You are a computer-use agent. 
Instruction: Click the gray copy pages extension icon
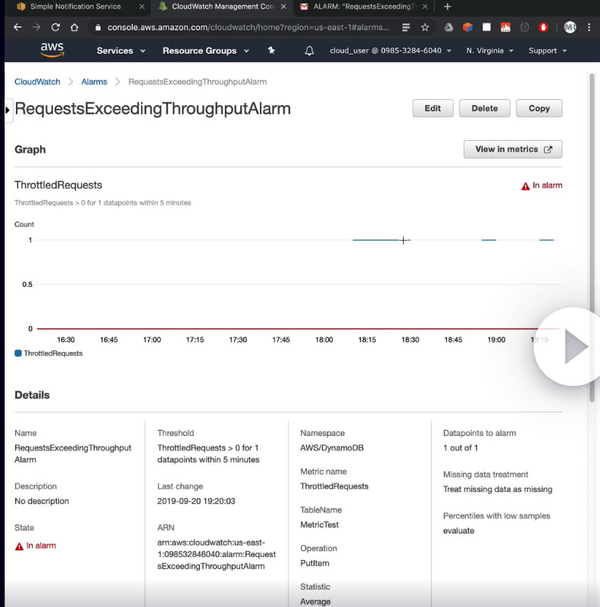click(x=524, y=27)
